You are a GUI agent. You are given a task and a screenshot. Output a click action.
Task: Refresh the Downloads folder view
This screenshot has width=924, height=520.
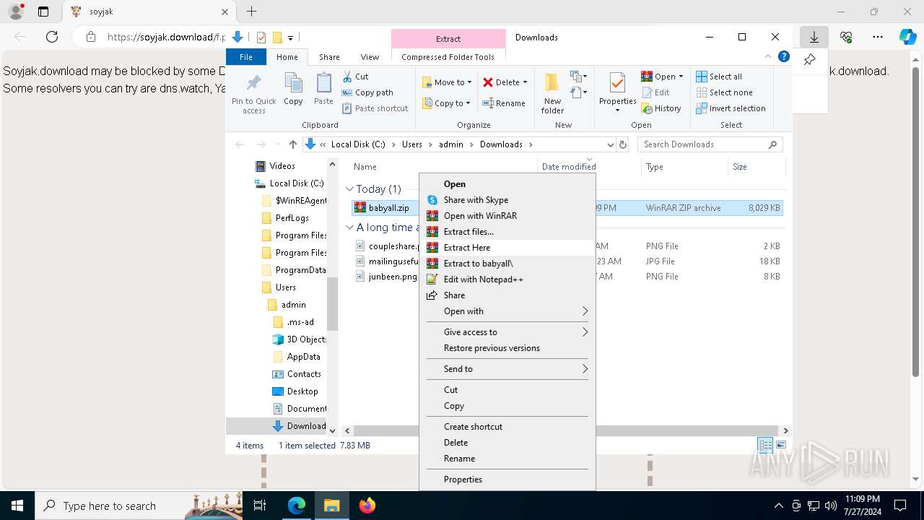(624, 144)
